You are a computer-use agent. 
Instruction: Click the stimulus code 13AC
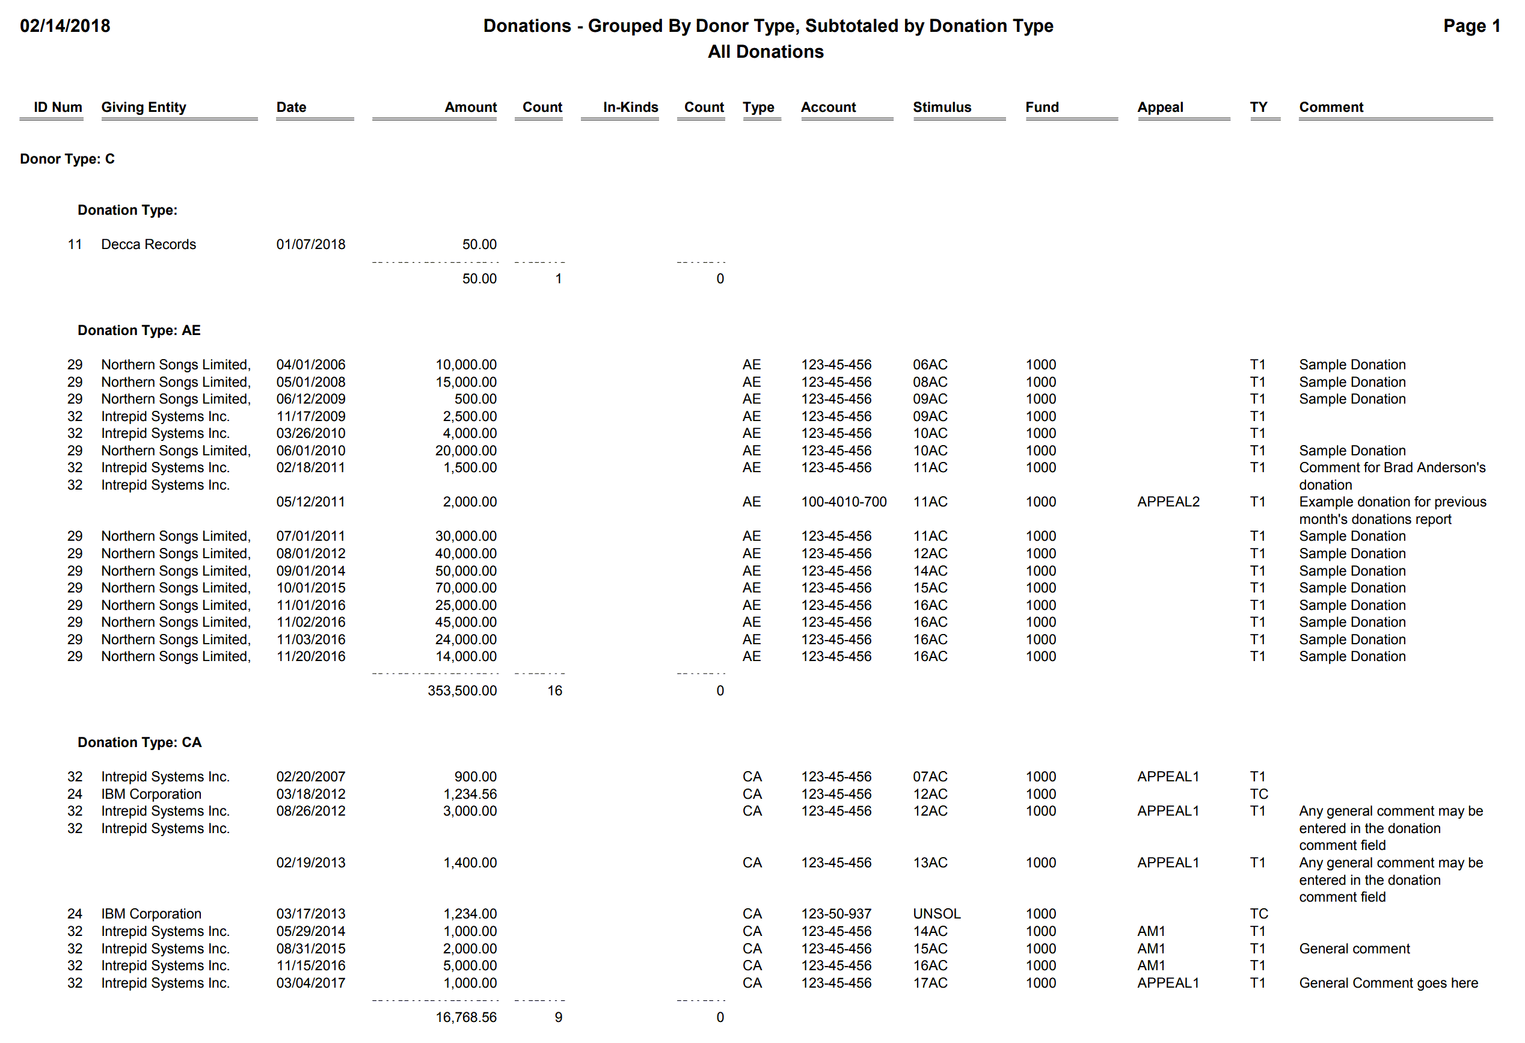pos(930,863)
